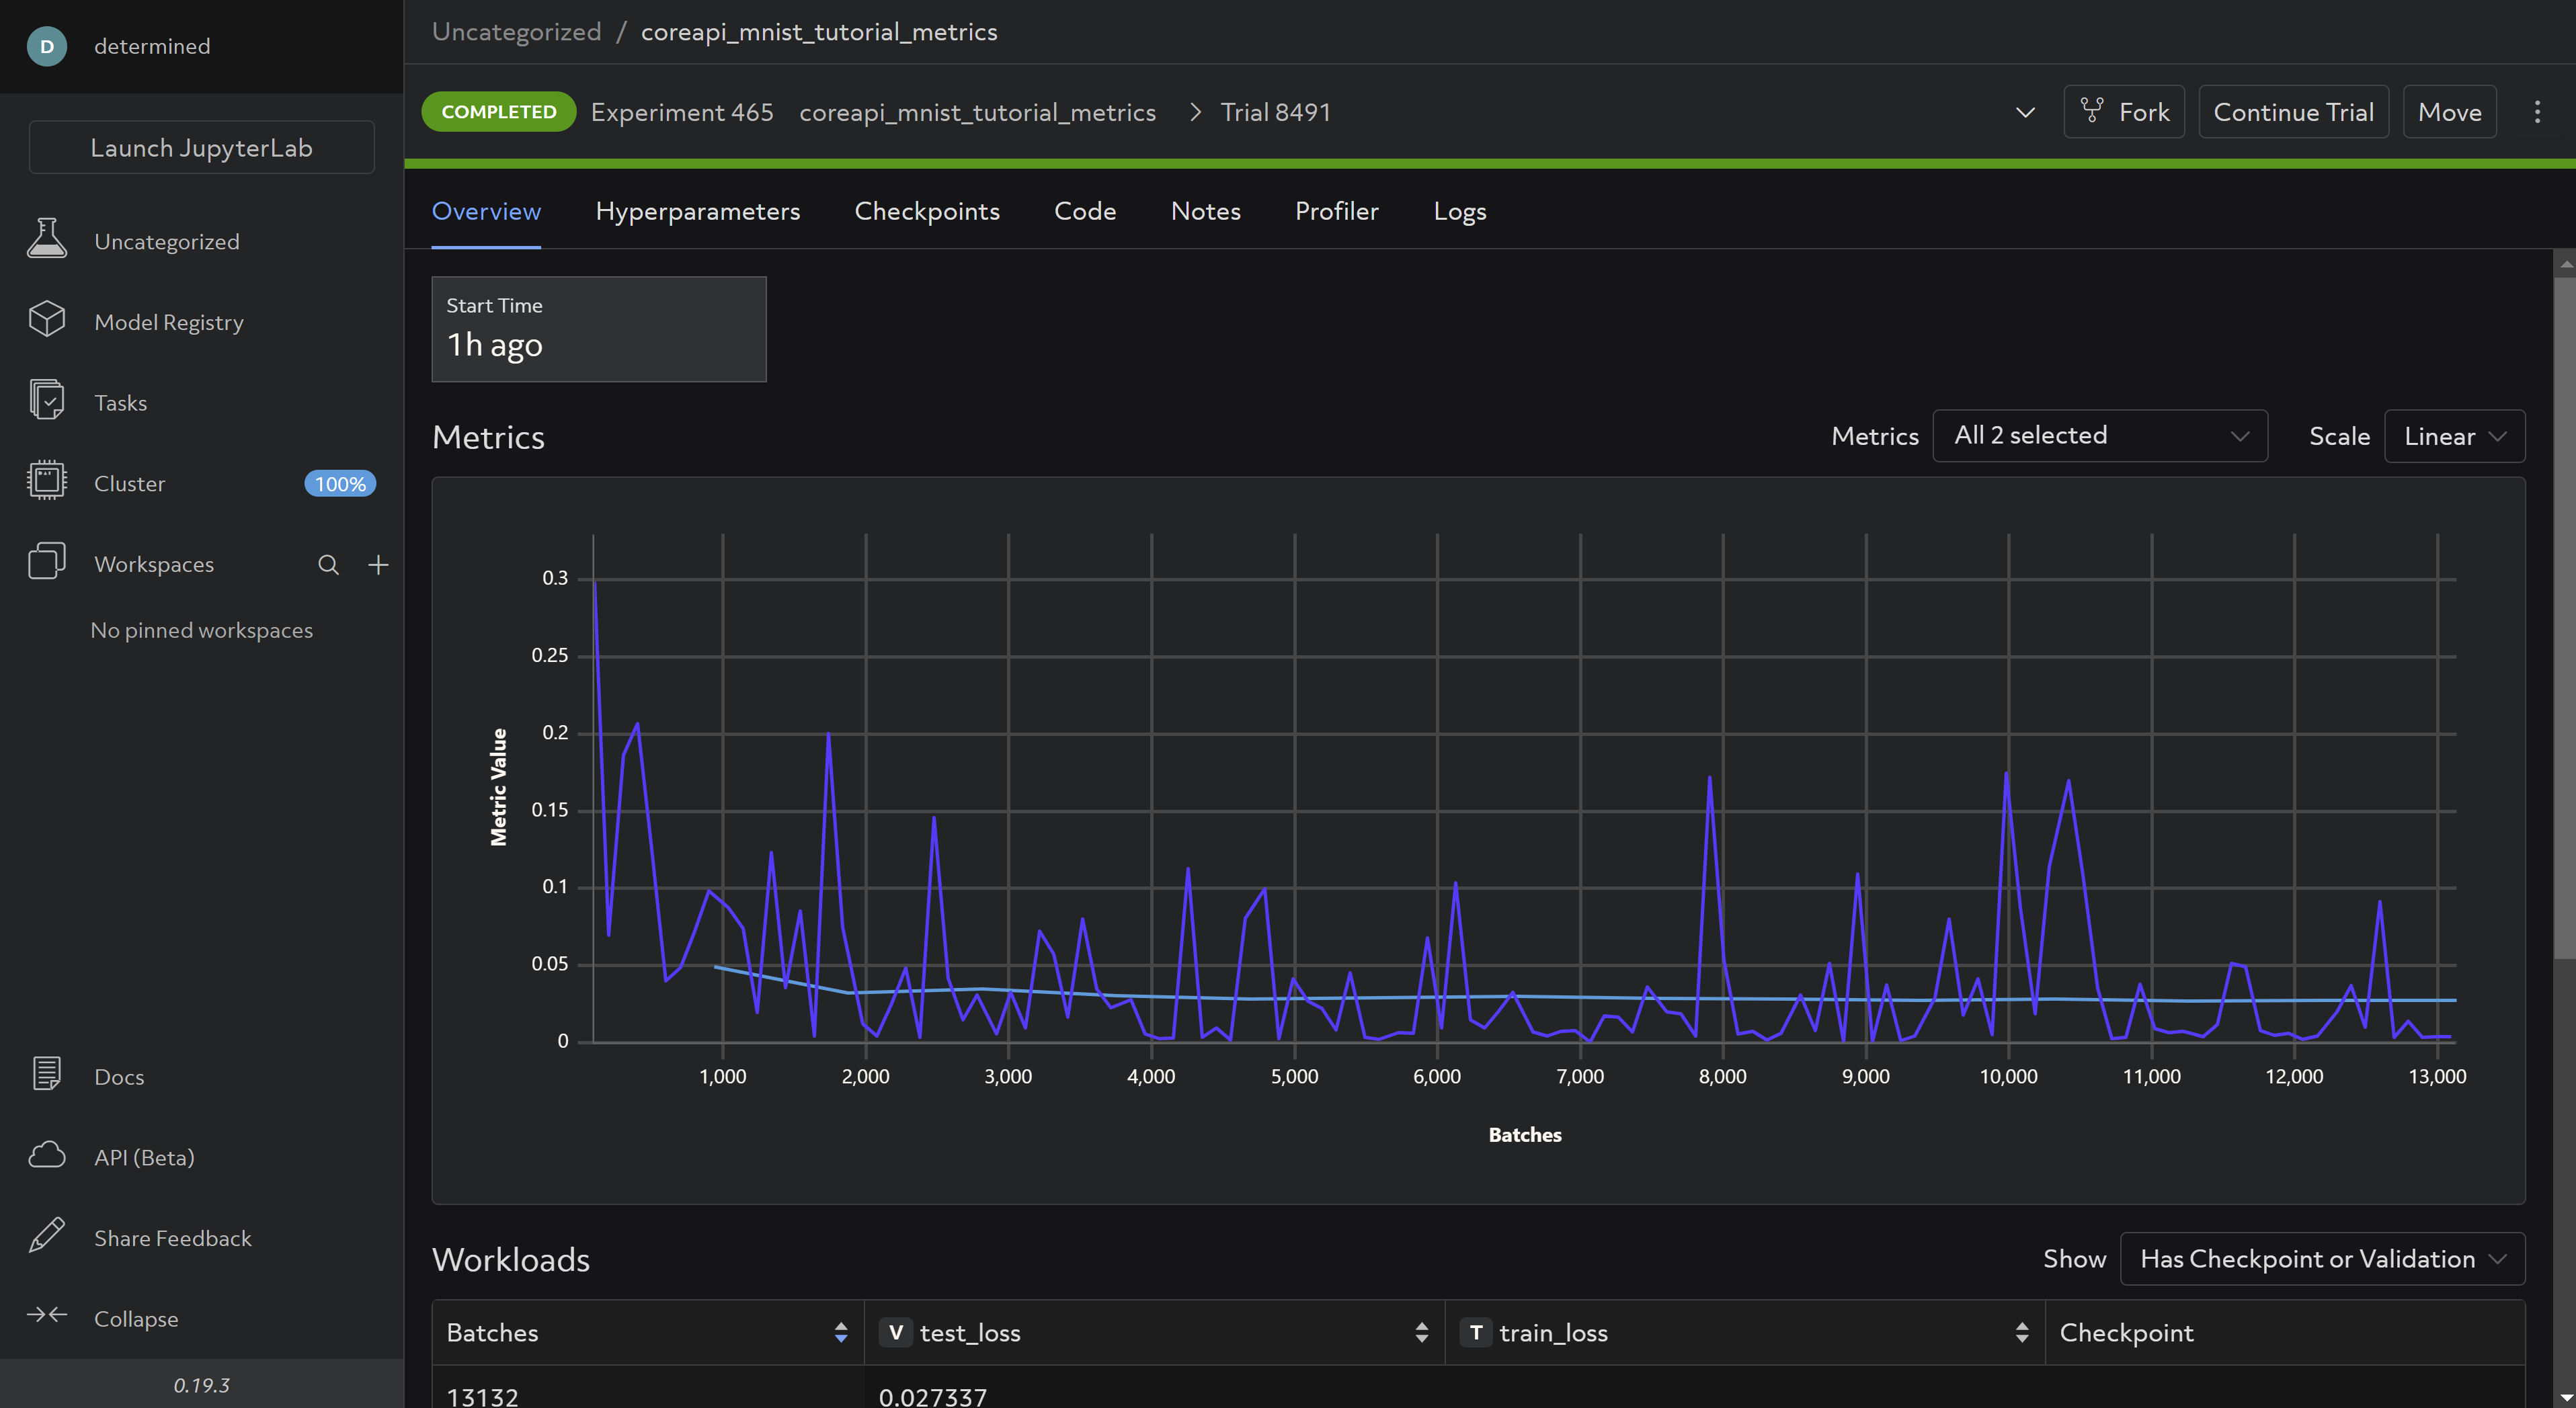
Task: Click the Continue Trial button
Action: [2293, 112]
